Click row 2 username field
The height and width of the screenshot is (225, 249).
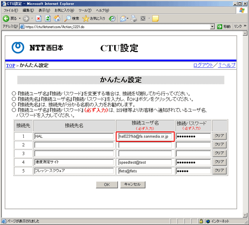pyautogui.click(x=145, y=145)
